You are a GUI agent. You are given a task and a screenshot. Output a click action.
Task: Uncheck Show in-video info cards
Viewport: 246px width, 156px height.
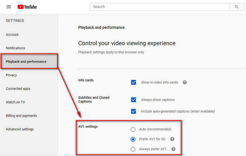(x=133, y=82)
